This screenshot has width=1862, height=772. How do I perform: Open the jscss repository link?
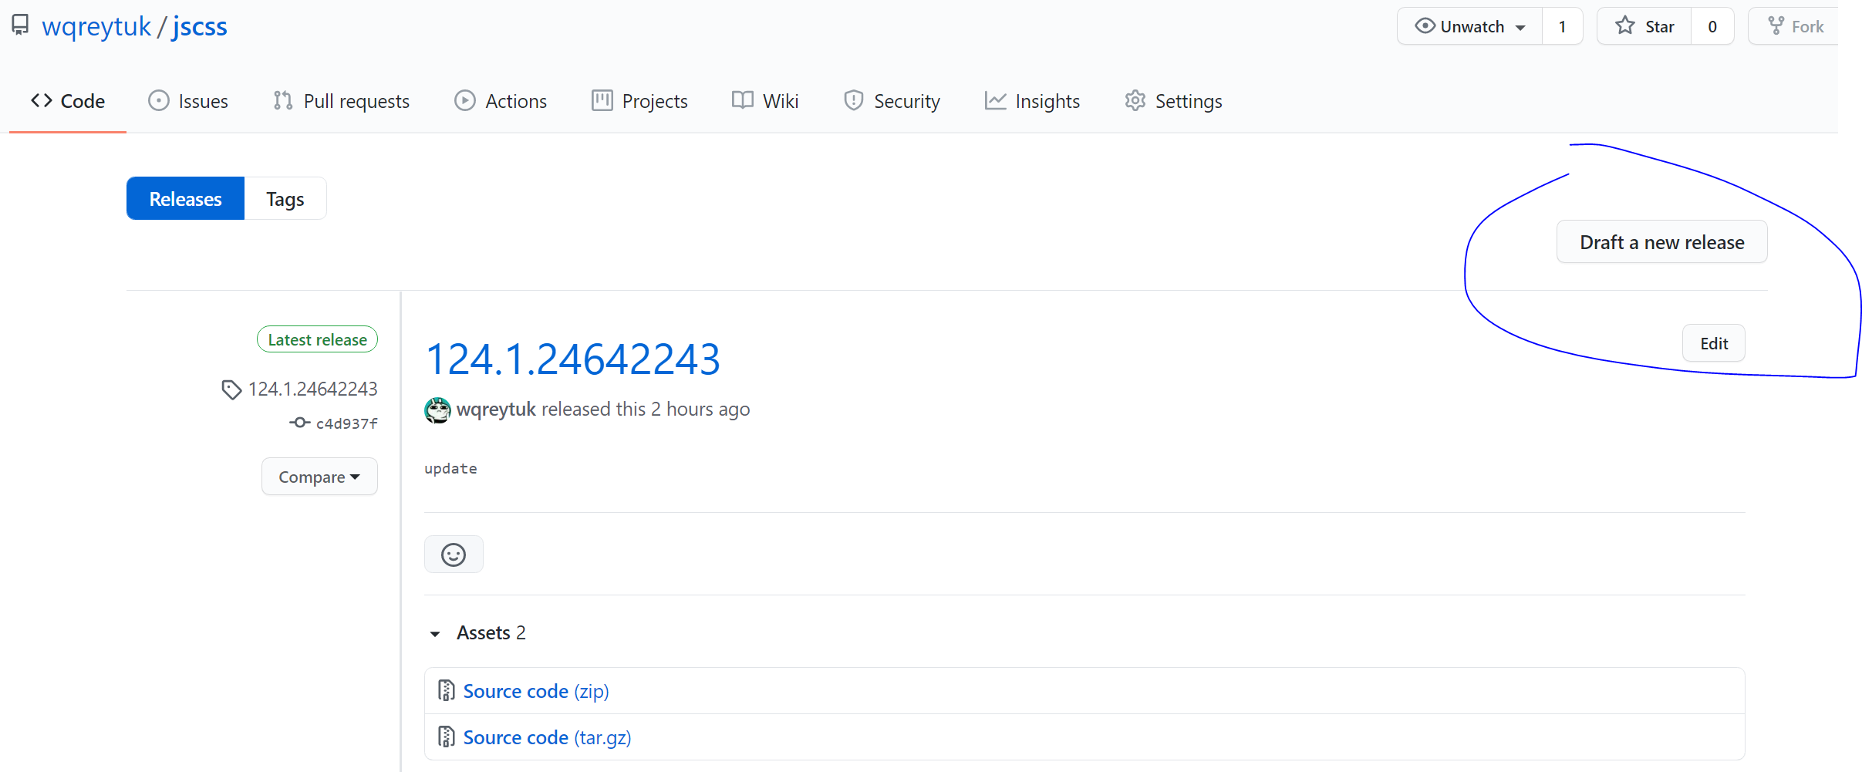200,27
